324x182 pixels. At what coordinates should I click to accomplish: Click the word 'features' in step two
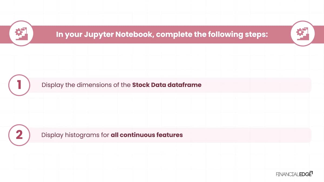[x=170, y=135]
